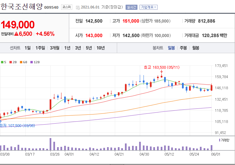Click the 실시간 button
This screenshot has height=165, width=235.
[131, 7]
